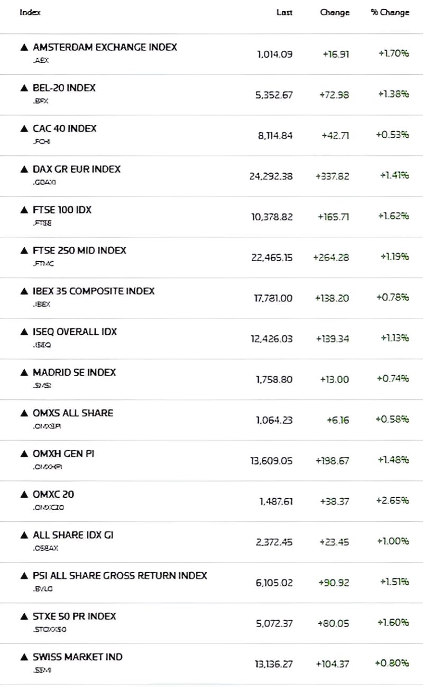The width and height of the screenshot is (423, 687).
Task: Click the up-arrow next to MADRID SE INDEX
Action: (x=24, y=373)
